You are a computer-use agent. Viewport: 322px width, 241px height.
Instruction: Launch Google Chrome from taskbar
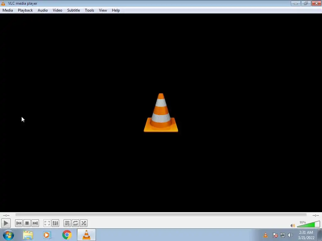click(x=67, y=235)
